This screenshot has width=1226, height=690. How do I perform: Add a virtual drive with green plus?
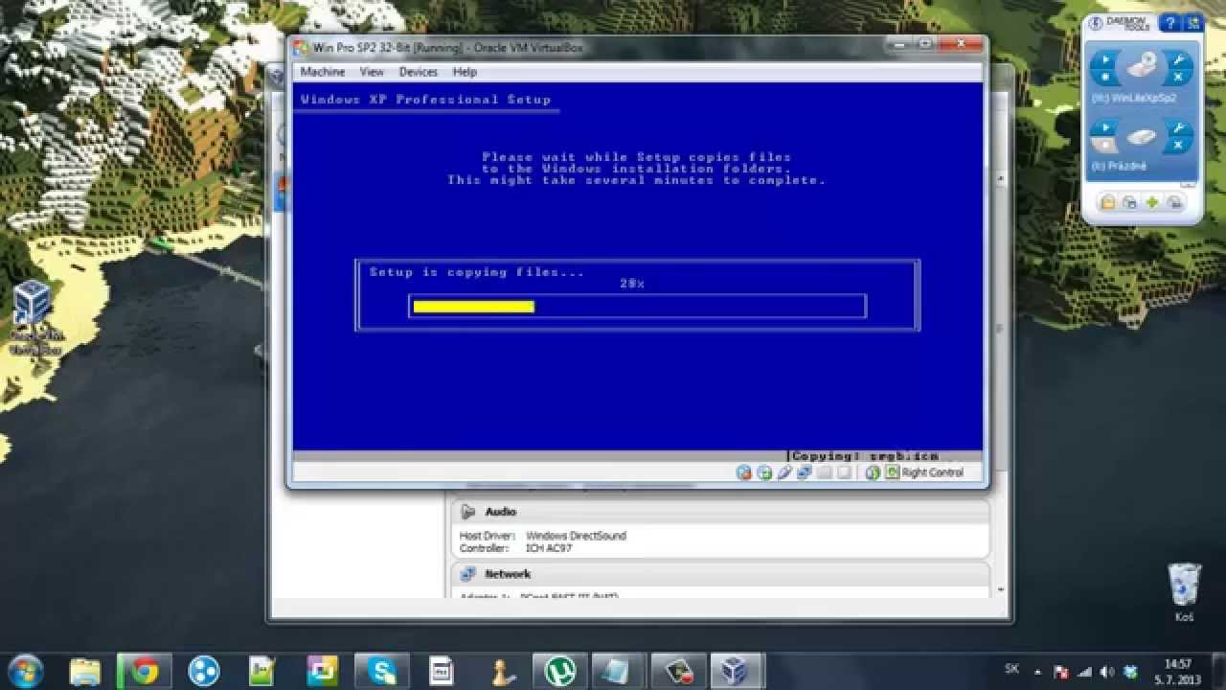[x=1152, y=202]
